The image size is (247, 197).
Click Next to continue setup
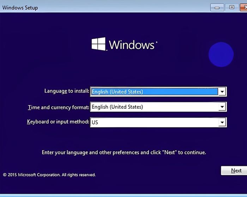tap(235, 171)
